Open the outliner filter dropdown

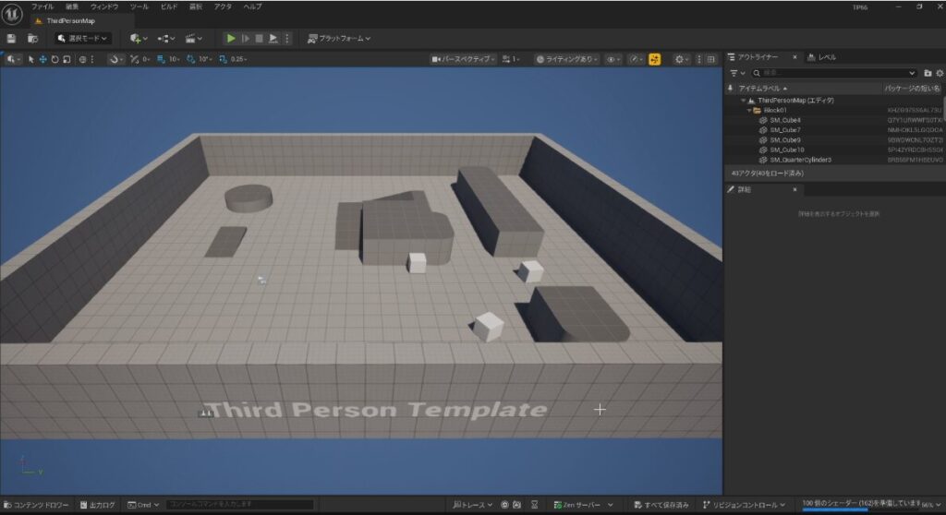(737, 73)
